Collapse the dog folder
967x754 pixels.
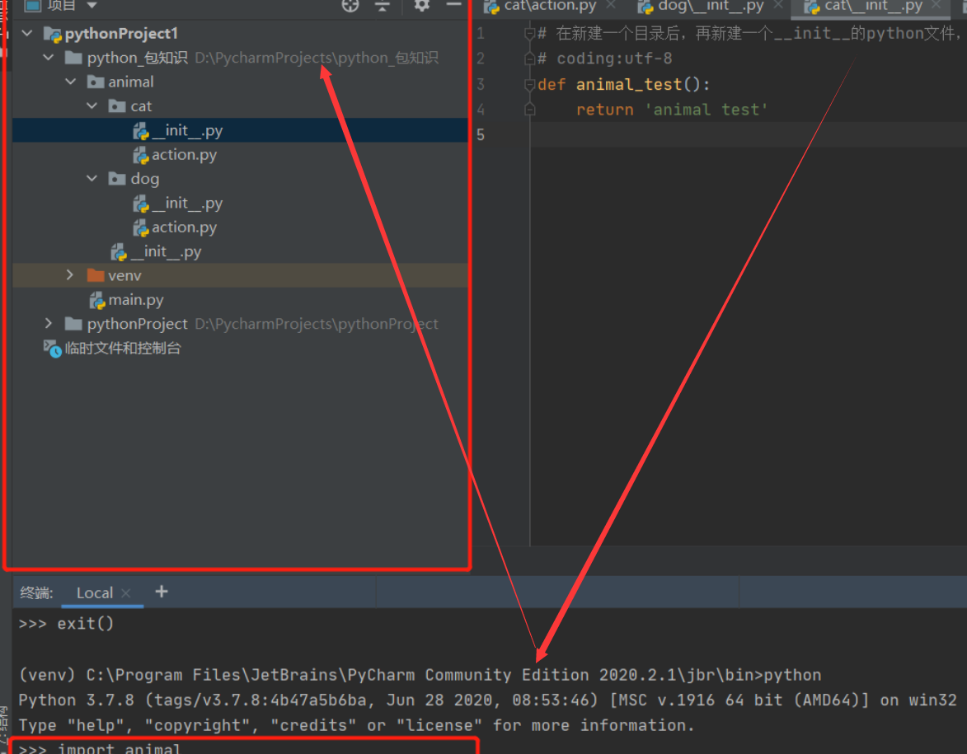(92, 179)
